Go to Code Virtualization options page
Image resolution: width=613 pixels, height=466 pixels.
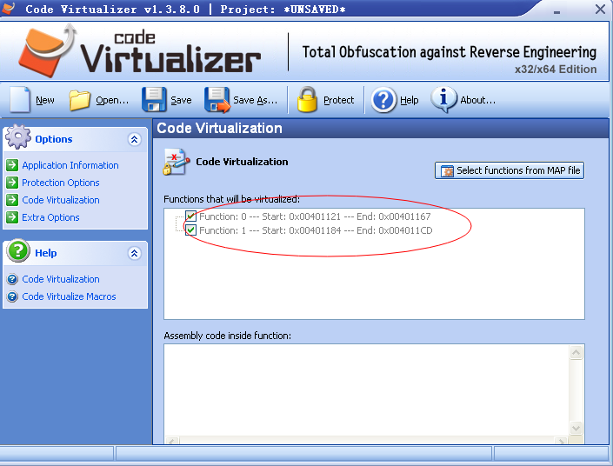pyautogui.click(x=61, y=200)
